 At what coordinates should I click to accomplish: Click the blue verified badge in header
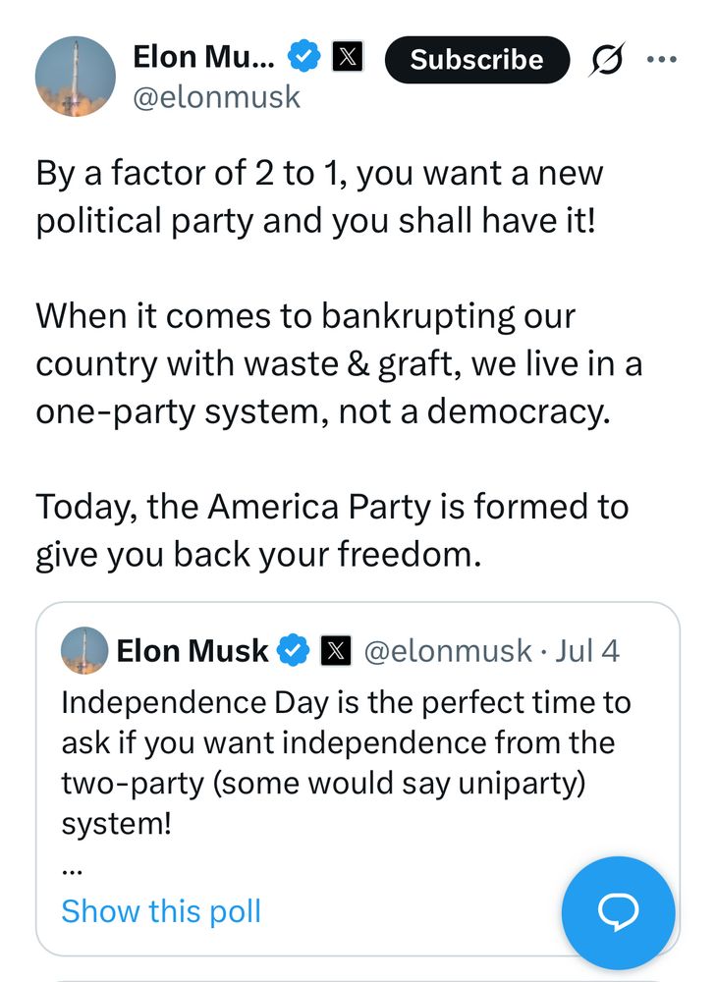pyautogui.click(x=303, y=58)
